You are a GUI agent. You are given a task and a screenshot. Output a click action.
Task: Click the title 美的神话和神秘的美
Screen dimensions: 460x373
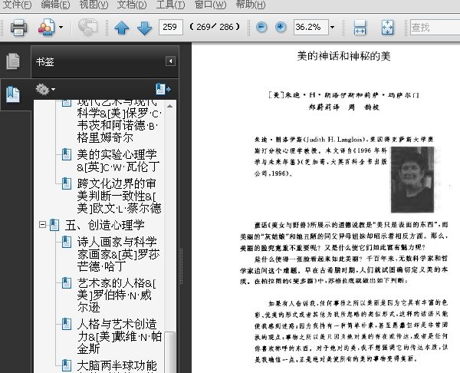click(343, 56)
